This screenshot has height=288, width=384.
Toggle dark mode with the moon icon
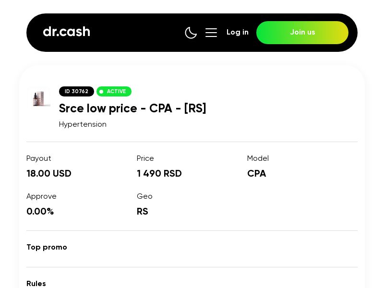tap(191, 33)
